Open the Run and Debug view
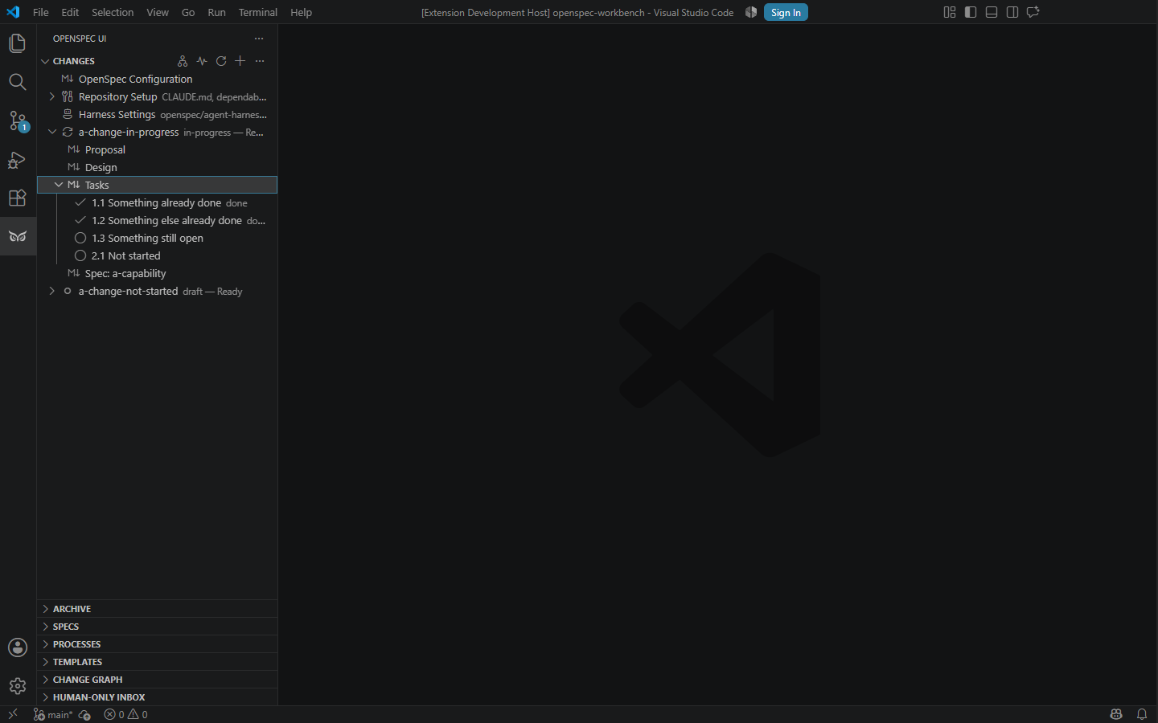Viewport: 1158px width, 723px height. (x=18, y=159)
